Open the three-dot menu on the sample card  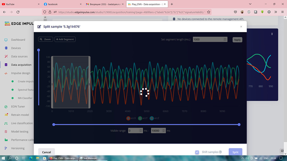(272, 34)
